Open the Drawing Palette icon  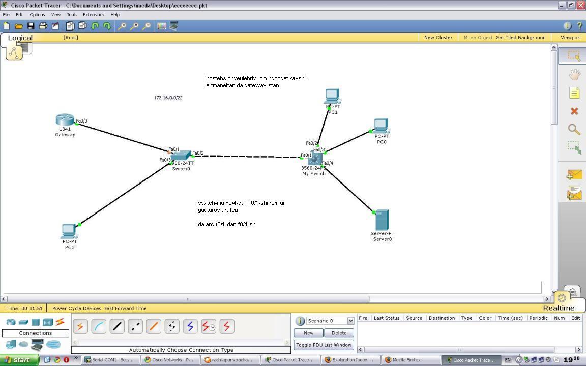pos(161,26)
